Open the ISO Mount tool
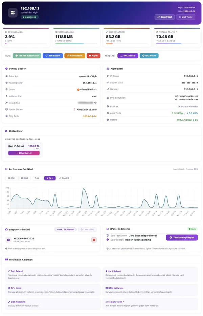This screenshot has width=203, height=316. (x=149, y=55)
